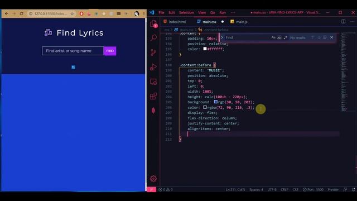The image size is (357, 201).
Task: Click the Ln 211, Col 5 position indicator
Action: coord(235,189)
